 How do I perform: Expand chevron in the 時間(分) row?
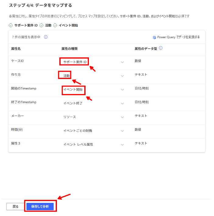tap(122, 131)
